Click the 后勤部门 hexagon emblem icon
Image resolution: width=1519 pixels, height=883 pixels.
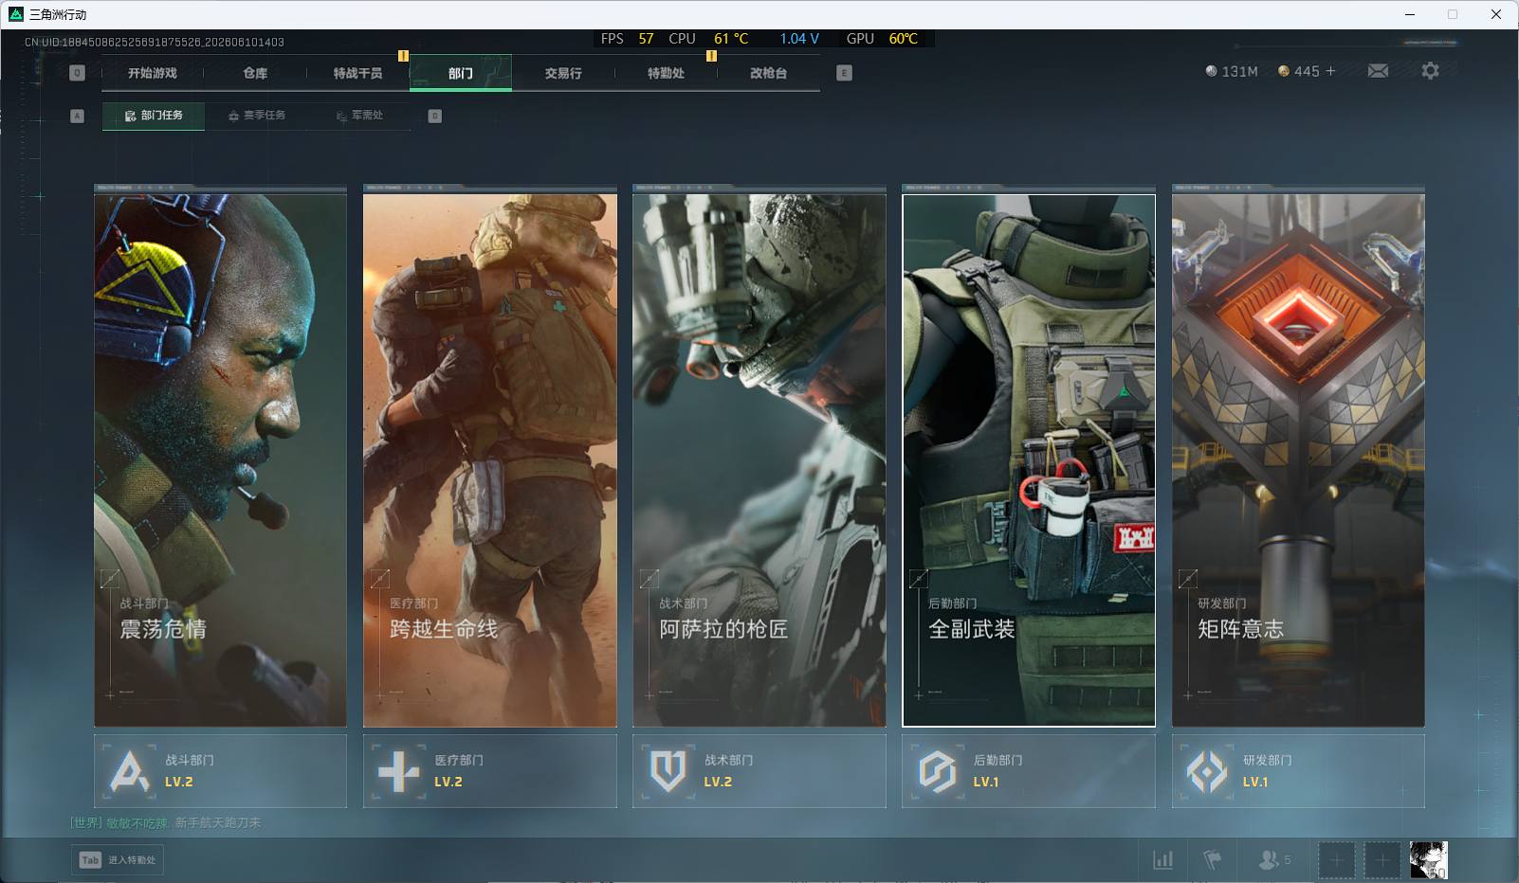937,771
